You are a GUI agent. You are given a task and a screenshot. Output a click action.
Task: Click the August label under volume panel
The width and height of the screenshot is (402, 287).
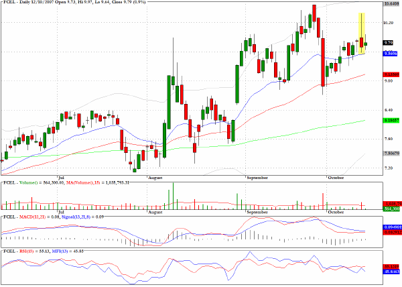coord(155,213)
